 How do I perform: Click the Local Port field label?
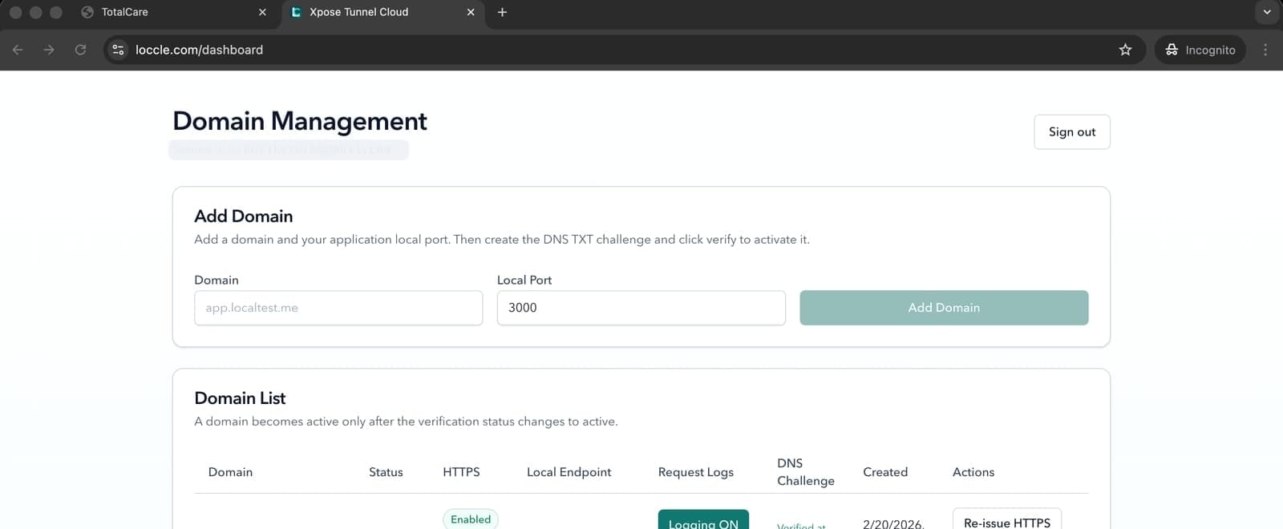pos(524,280)
